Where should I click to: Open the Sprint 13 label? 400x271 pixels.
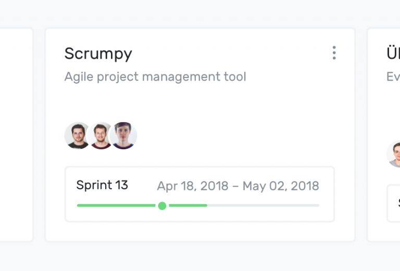pos(102,185)
